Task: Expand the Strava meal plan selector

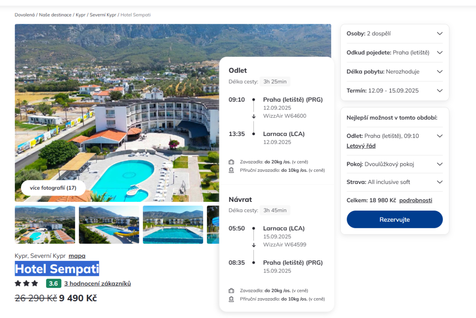Action: pyautogui.click(x=440, y=182)
